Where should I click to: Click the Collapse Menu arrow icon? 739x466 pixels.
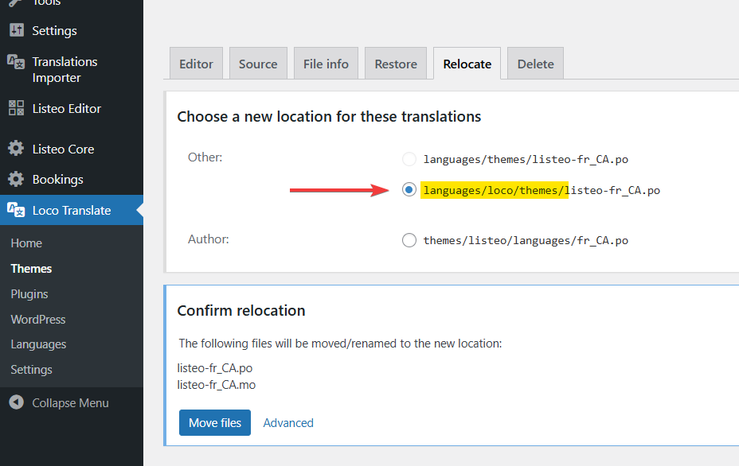pyautogui.click(x=16, y=402)
